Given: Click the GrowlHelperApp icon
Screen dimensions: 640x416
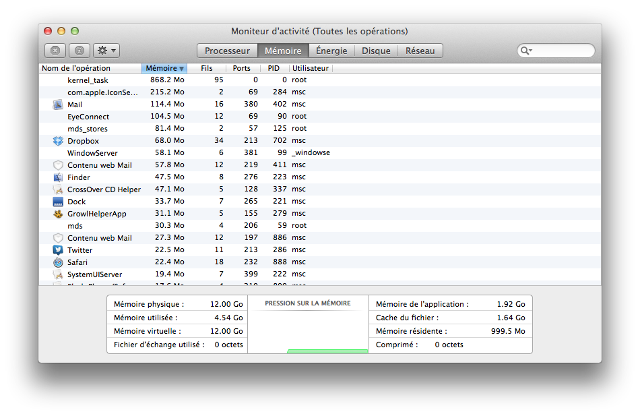Looking at the screenshot, I should click(x=58, y=214).
